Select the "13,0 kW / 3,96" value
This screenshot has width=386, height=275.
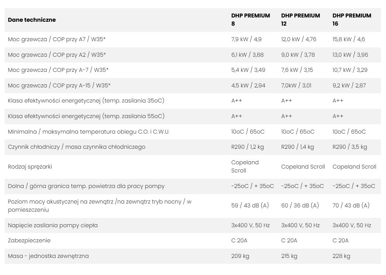pos(350,55)
